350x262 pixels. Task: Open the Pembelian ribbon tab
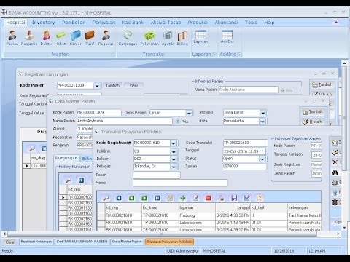[x=74, y=23]
